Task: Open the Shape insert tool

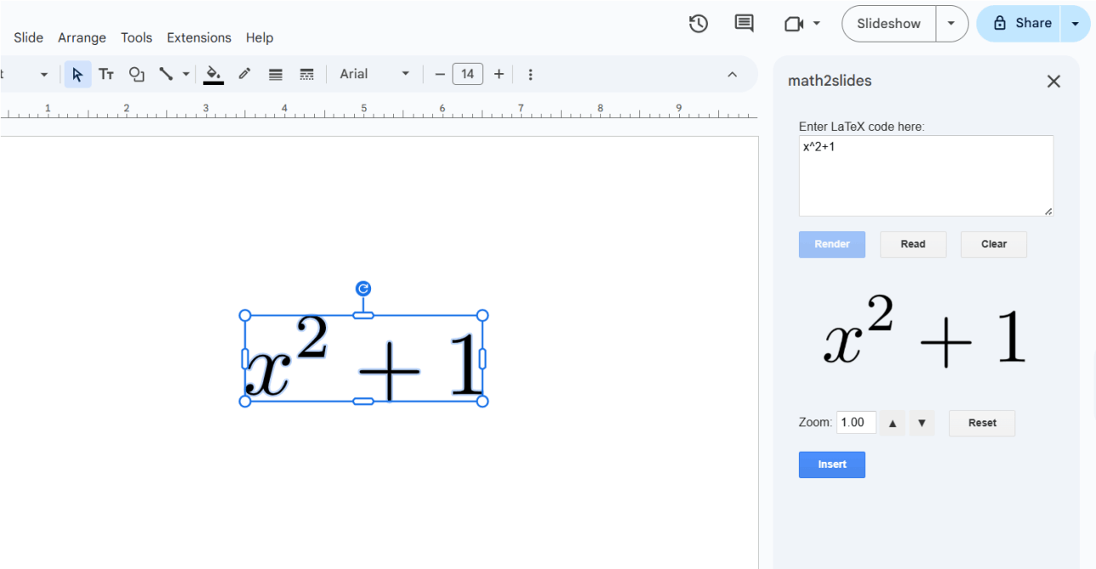Action: tap(136, 75)
